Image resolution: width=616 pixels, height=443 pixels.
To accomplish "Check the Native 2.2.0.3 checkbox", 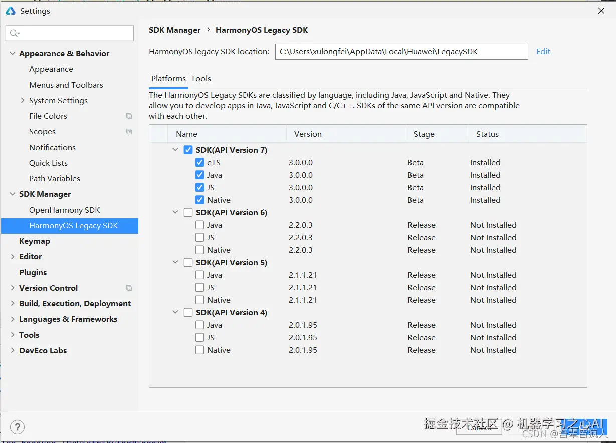I will [x=199, y=250].
